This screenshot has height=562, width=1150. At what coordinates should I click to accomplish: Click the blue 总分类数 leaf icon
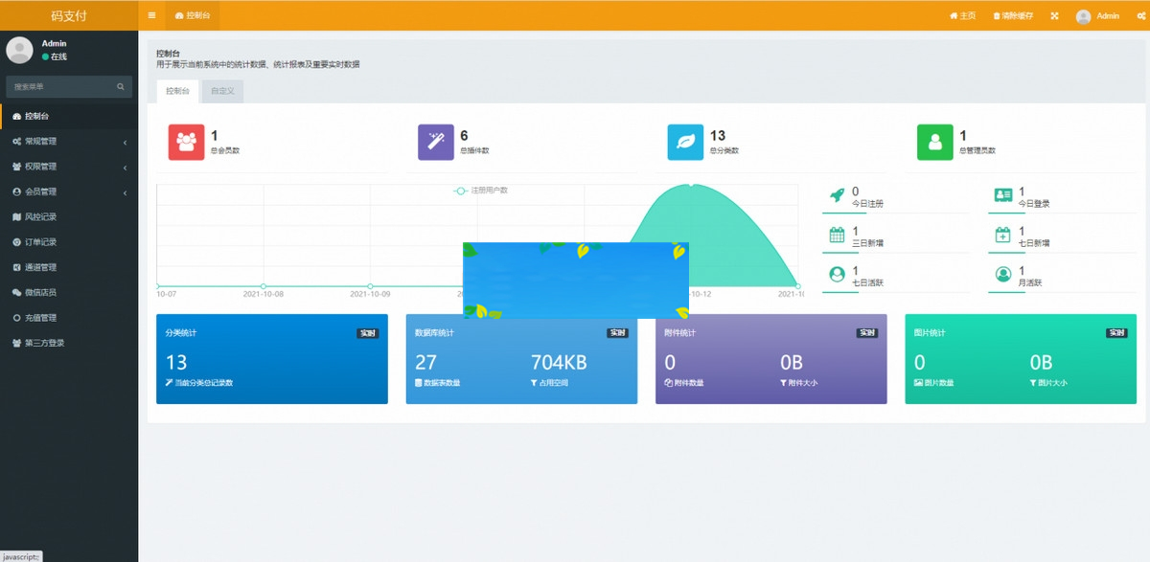pos(685,142)
